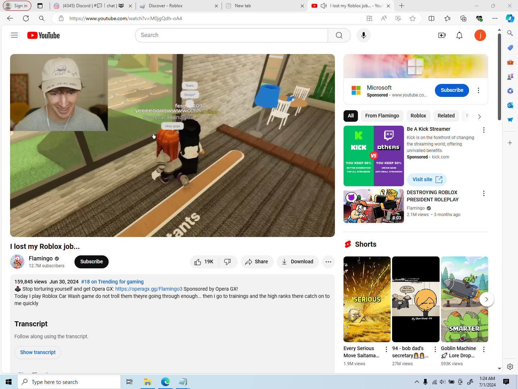Open Kick Streamer ad three-dot menu
The width and height of the screenshot is (518, 389).
click(484, 130)
